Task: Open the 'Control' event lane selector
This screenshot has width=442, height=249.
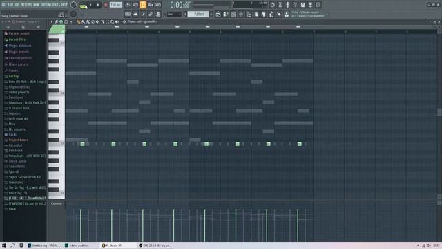Action: (x=57, y=203)
